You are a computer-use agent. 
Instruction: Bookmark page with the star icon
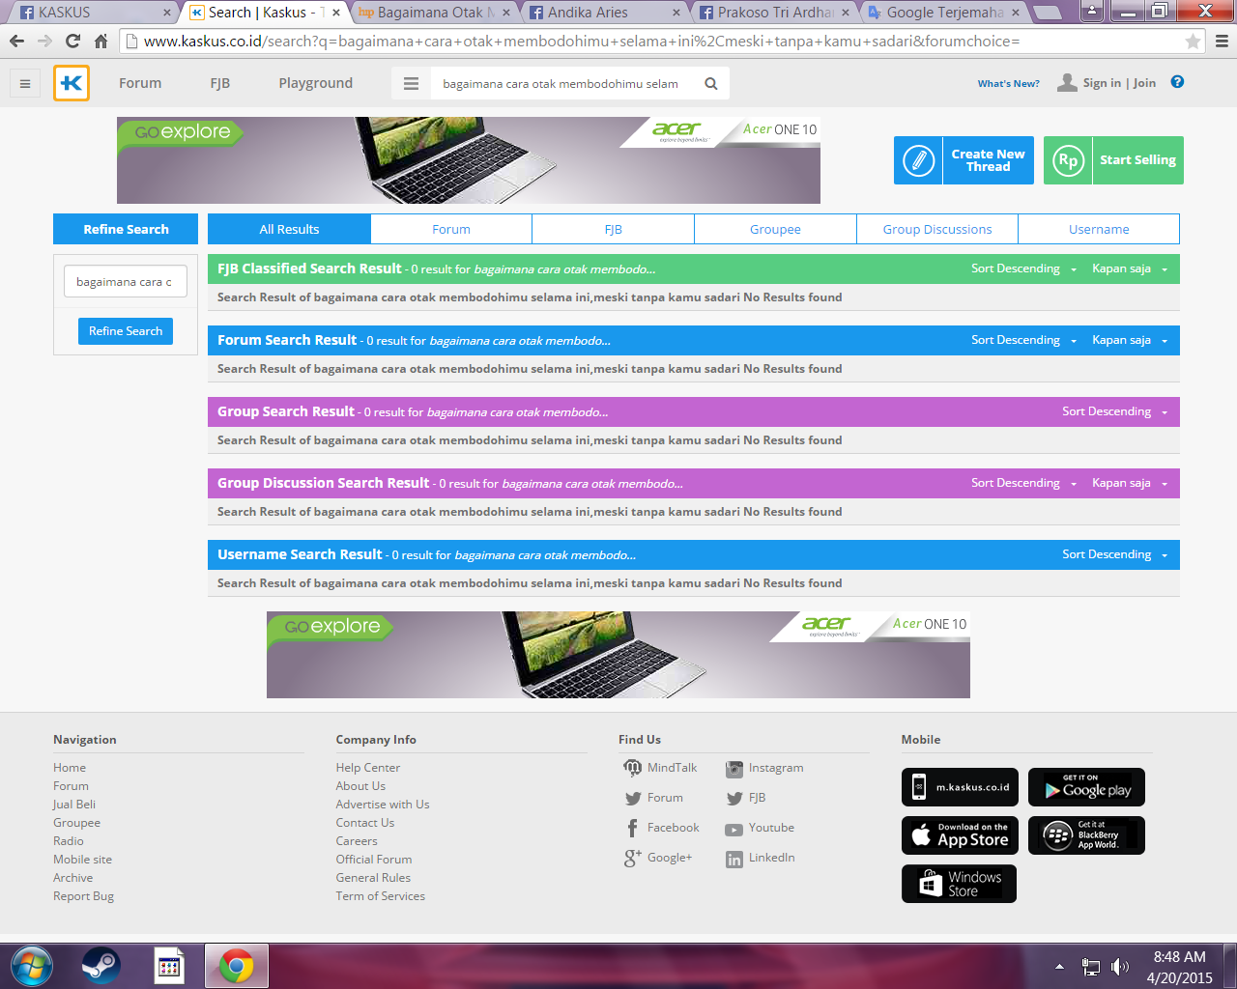[x=1193, y=42]
